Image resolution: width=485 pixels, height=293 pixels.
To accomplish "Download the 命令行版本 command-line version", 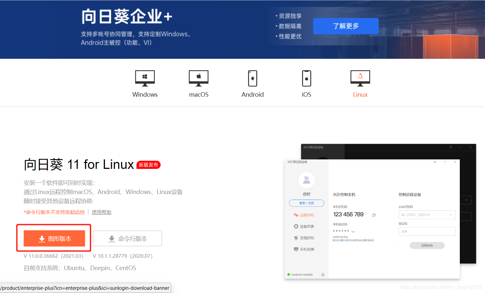I will 127,238.
